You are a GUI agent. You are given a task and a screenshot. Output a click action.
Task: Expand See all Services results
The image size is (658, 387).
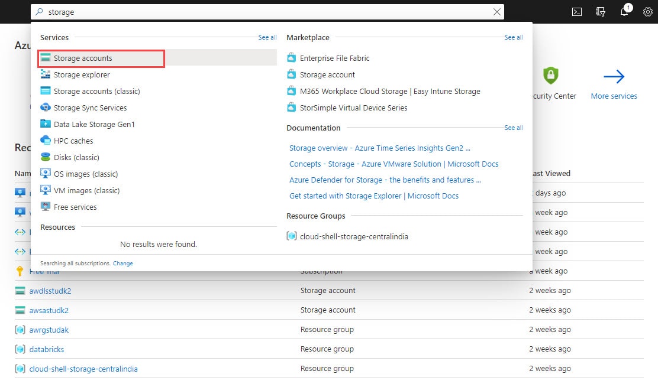[267, 37]
